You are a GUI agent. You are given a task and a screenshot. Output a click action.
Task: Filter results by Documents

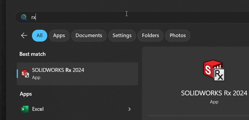pos(89,36)
